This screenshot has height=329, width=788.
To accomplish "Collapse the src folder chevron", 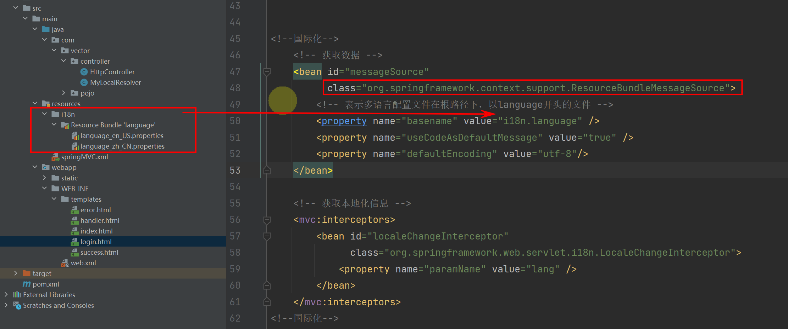I will pyautogui.click(x=16, y=8).
